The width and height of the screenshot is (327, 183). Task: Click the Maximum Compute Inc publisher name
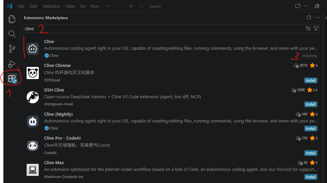[64, 177]
